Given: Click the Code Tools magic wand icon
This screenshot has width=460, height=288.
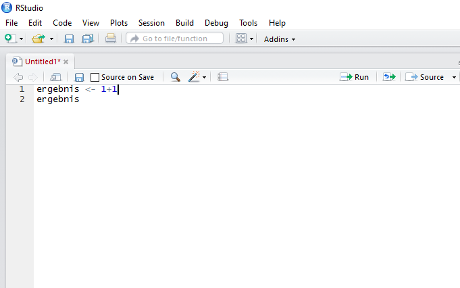Looking at the screenshot, I should (x=195, y=77).
